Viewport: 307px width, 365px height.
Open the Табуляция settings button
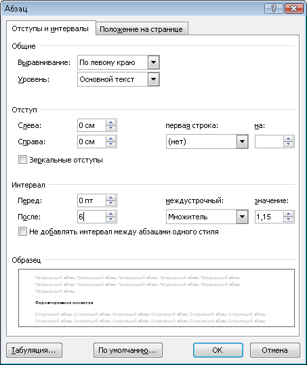35,350
